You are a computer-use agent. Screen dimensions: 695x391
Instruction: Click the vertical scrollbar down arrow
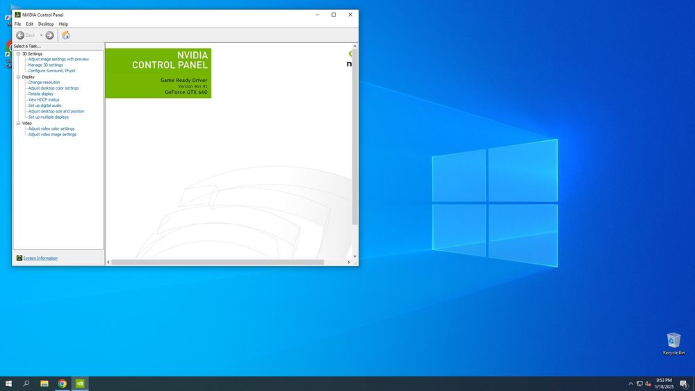click(354, 256)
